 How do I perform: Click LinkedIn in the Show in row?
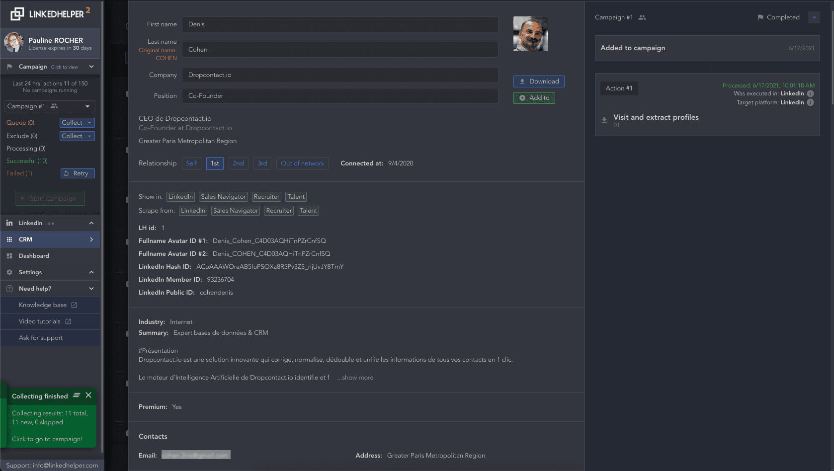pyautogui.click(x=181, y=197)
